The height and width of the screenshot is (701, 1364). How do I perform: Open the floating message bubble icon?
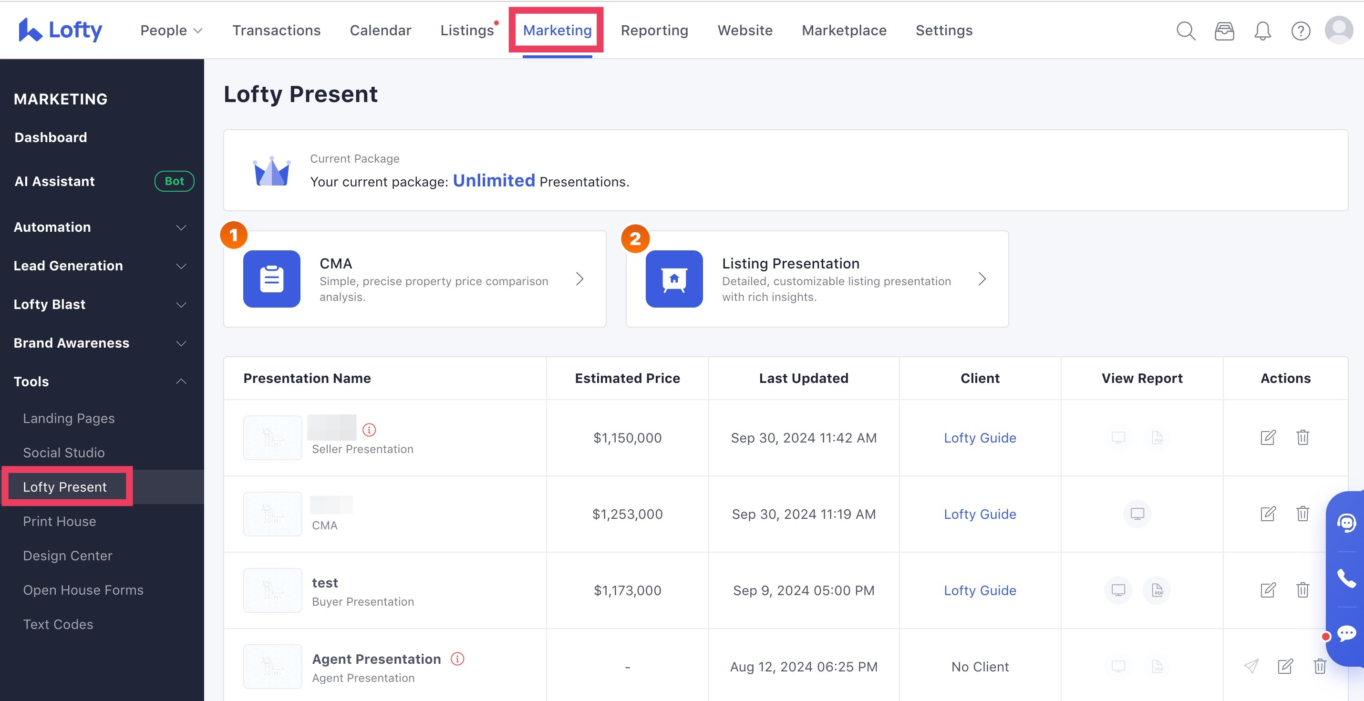(x=1346, y=633)
